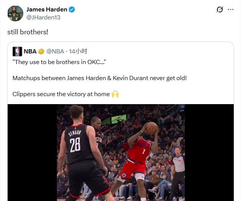Image resolution: width=241 pixels, height=201 pixels.
Task: Open the James Harden display name
Action: (x=47, y=10)
